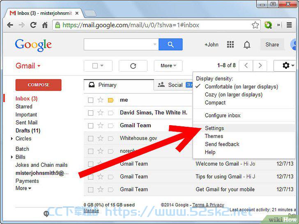Click the Share button

pos(272,44)
